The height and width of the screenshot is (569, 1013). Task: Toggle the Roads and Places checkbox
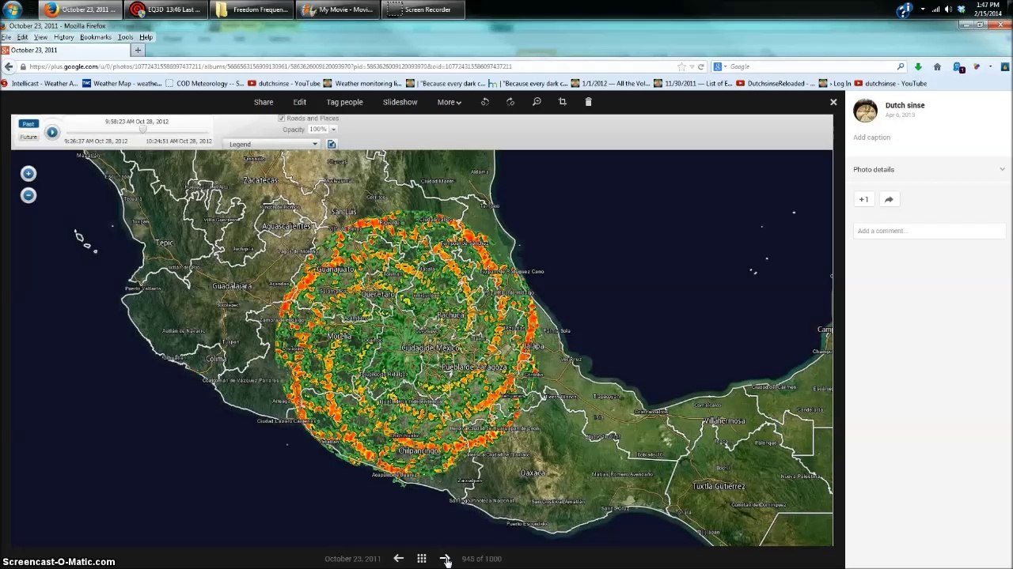point(281,119)
